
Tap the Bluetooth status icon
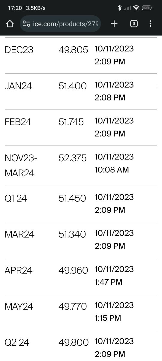click(119, 8)
